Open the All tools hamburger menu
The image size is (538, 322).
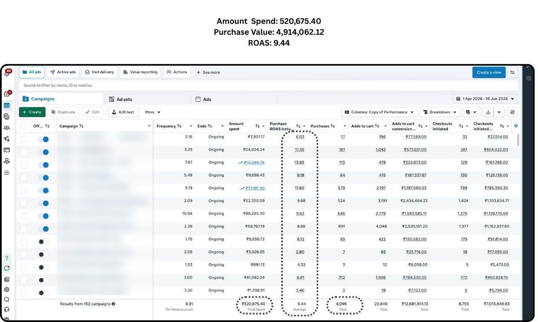click(7, 172)
